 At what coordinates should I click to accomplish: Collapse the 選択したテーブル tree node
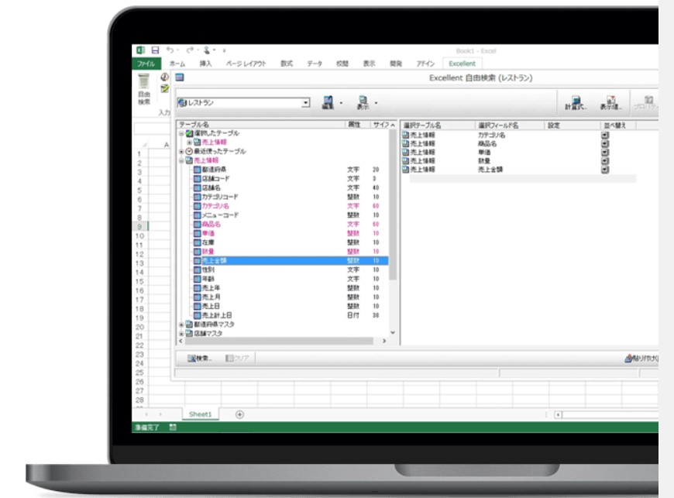tap(181, 133)
